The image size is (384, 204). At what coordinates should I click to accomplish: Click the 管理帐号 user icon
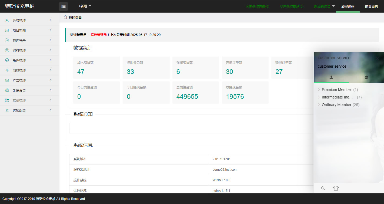(x=7, y=40)
